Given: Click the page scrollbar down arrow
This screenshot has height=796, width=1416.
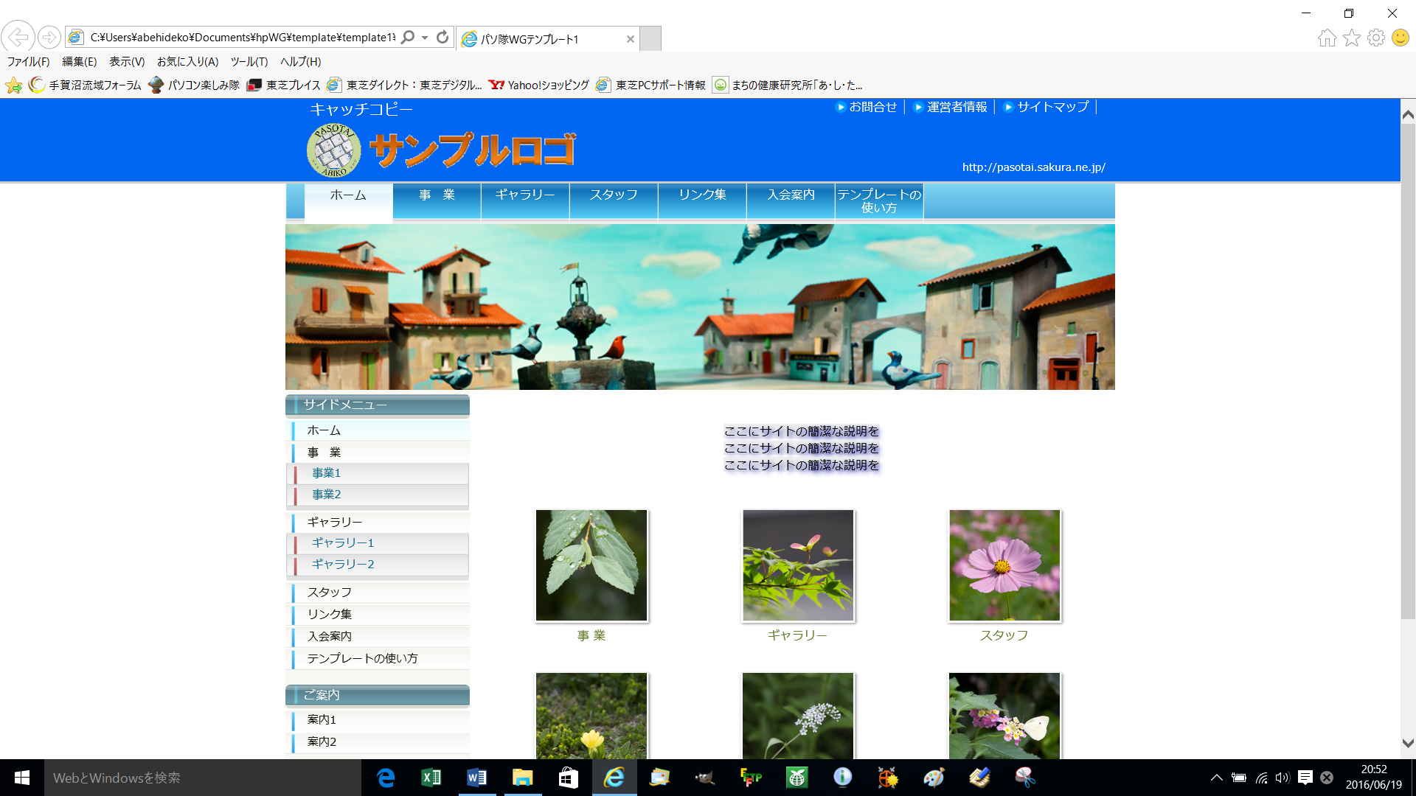Looking at the screenshot, I should click(1407, 744).
